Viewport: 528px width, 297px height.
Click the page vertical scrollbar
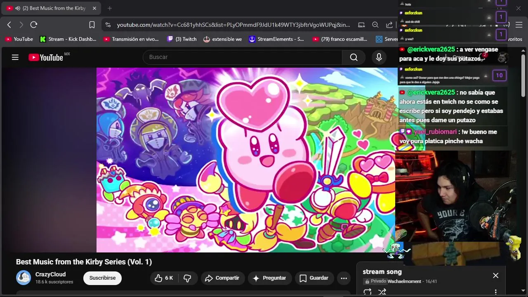(x=523, y=75)
